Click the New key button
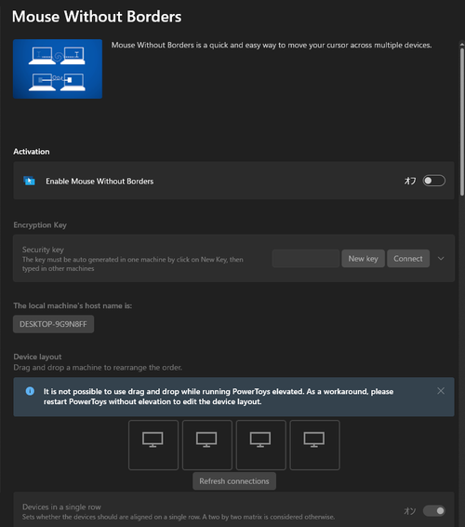Viewport: 465px width, 527px height. [363, 259]
